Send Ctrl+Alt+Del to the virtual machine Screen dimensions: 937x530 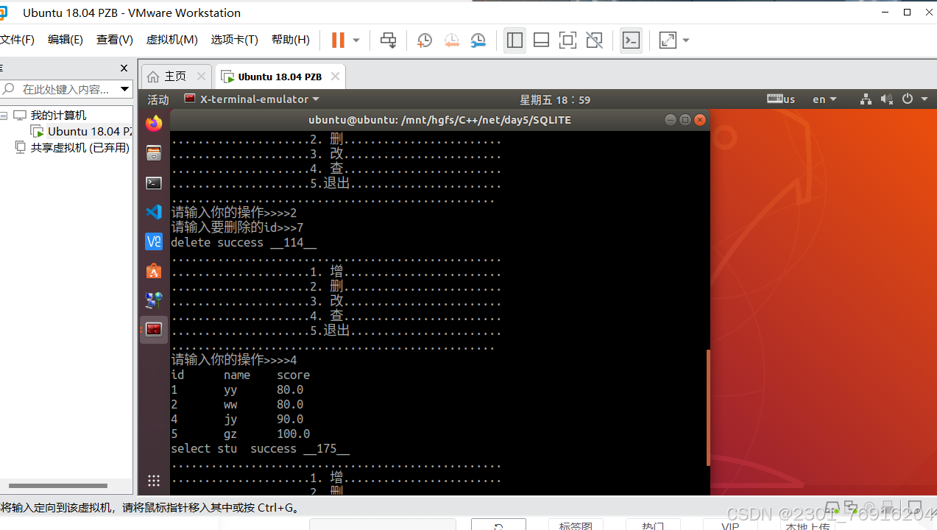388,40
